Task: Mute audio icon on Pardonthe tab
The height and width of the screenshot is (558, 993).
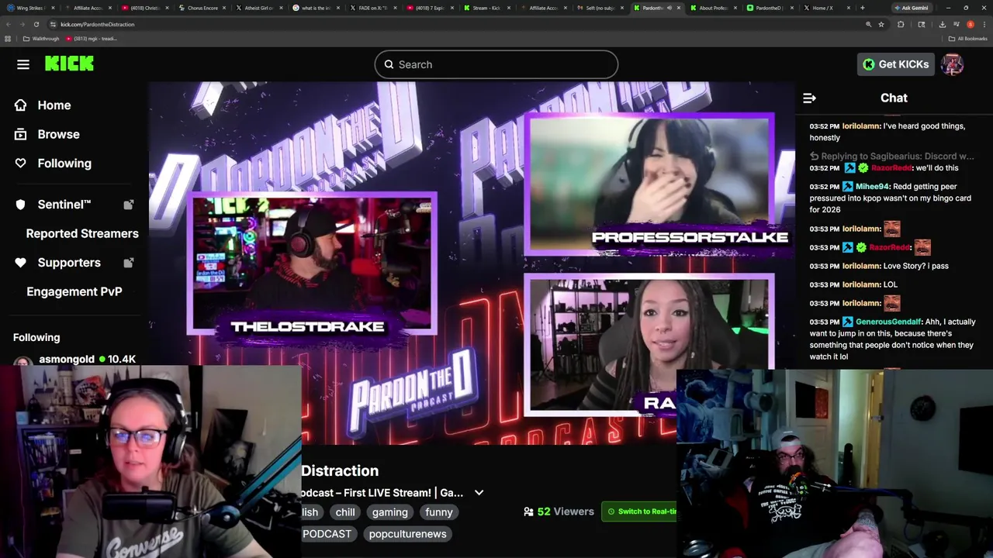Action: 669,8
